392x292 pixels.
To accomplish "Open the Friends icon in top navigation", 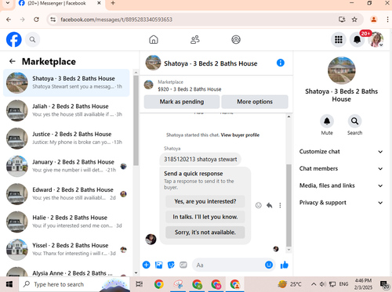I will coord(195,40).
